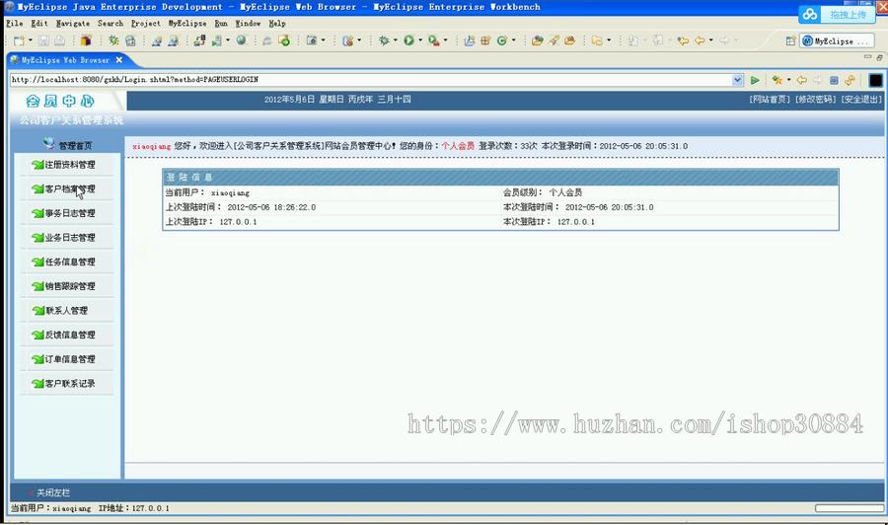Image resolution: width=888 pixels, height=525 pixels.
Task: Click the green Go arrow beside URL bar
Action: [x=755, y=80]
